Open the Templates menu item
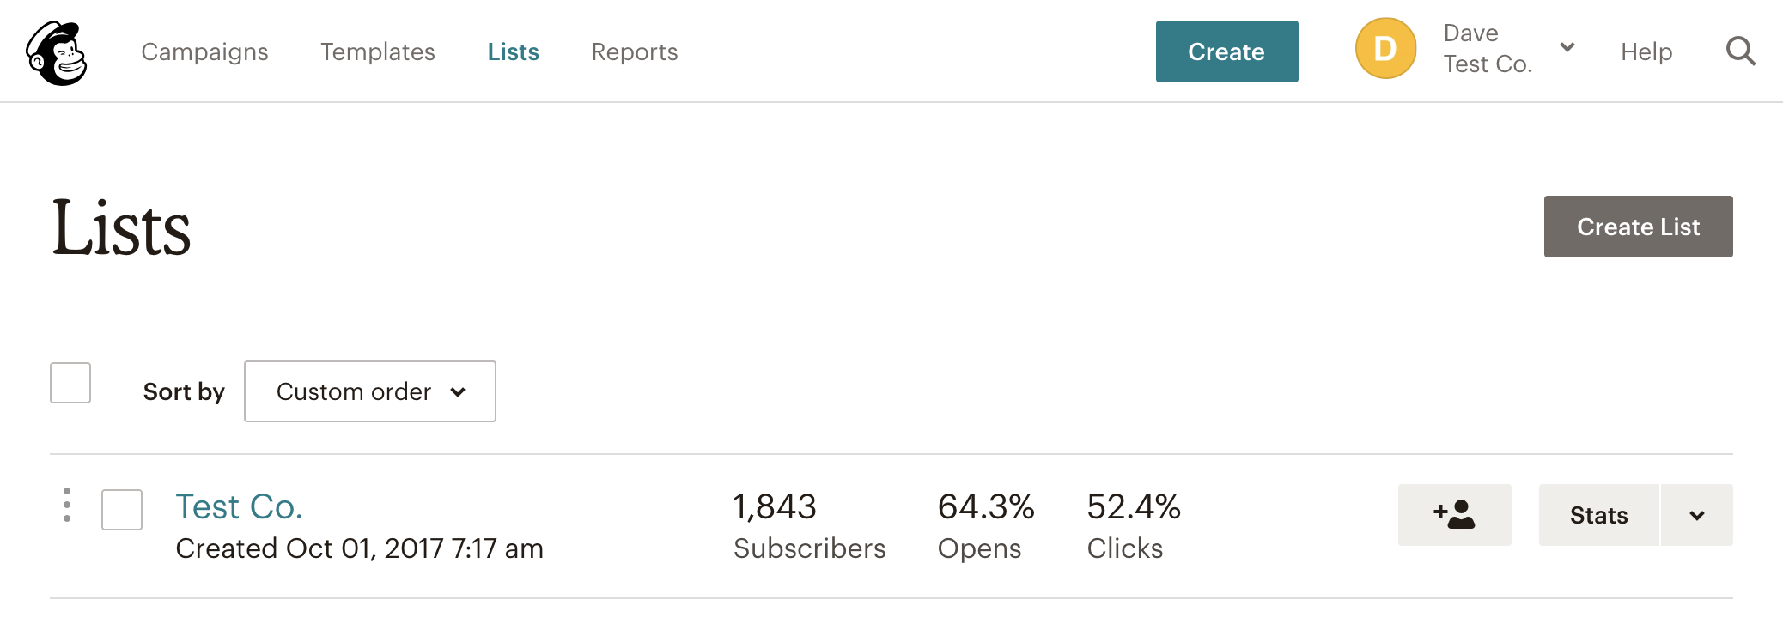The image size is (1783, 630). point(378,51)
